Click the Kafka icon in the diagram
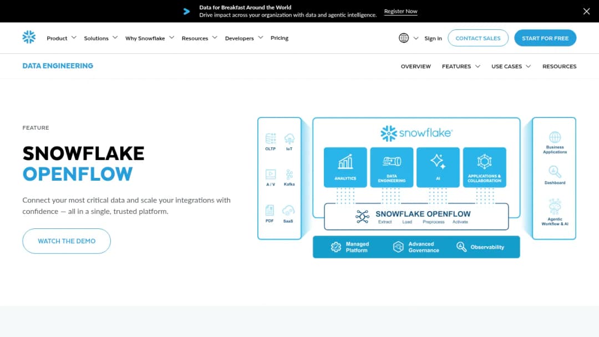This screenshot has height=337, width=599. point(289,175)
